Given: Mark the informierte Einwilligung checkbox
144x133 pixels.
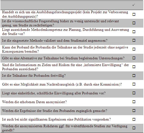Looking at the screenshot, I should click(x=134, y=67).
